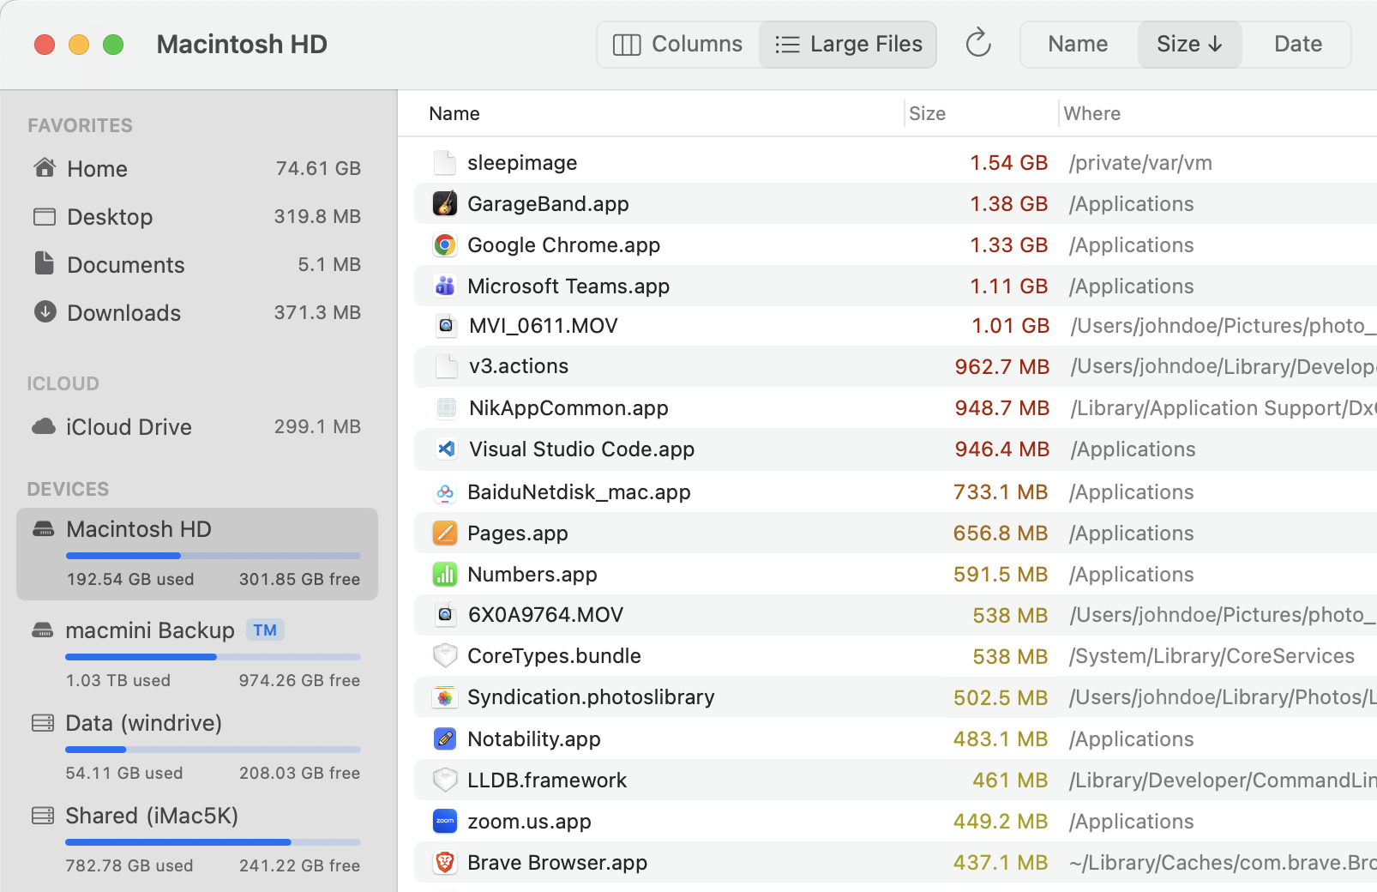Screen dimensions: 1377x892
Task: Click the Downloads arrow icon in sidebar
Action: [45, 311]
